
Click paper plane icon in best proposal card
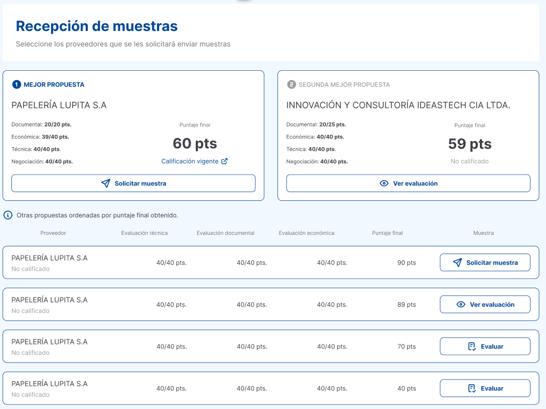(106, 183)
